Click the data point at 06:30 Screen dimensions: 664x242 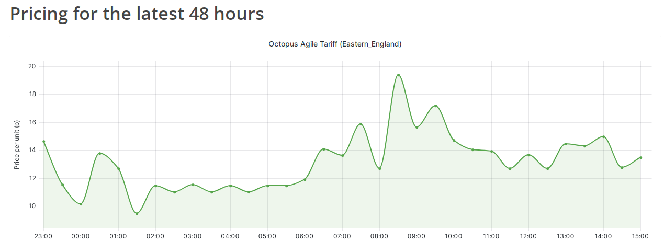323,149
